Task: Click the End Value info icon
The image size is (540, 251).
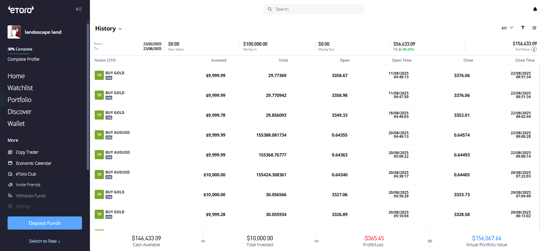Action: 534,49
